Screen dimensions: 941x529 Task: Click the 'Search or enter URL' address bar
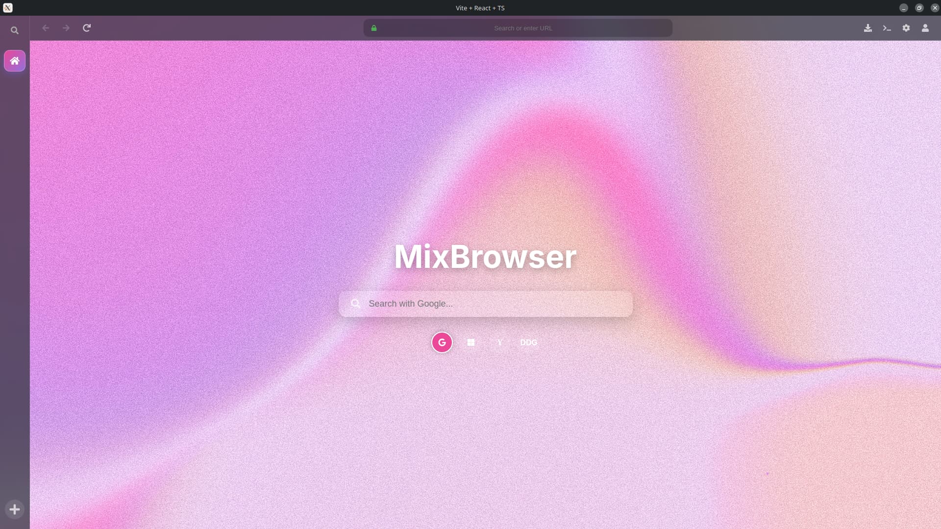523,28
